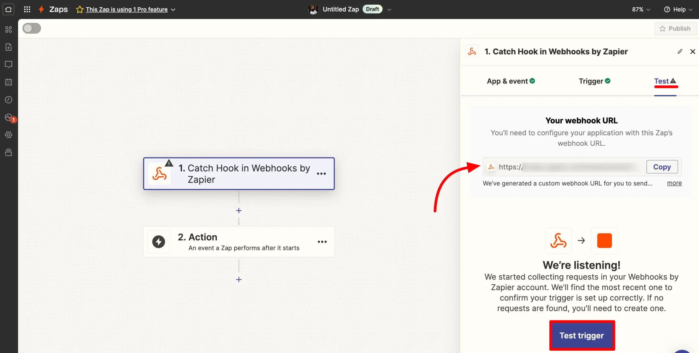
Task: Click the activity icon with notification badge
Action: click(x=9, y=118)
